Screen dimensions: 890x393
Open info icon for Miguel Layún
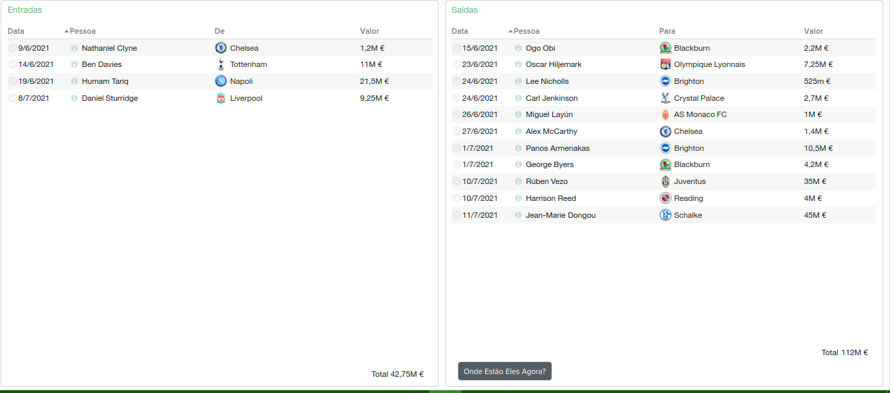pos(518,114)
